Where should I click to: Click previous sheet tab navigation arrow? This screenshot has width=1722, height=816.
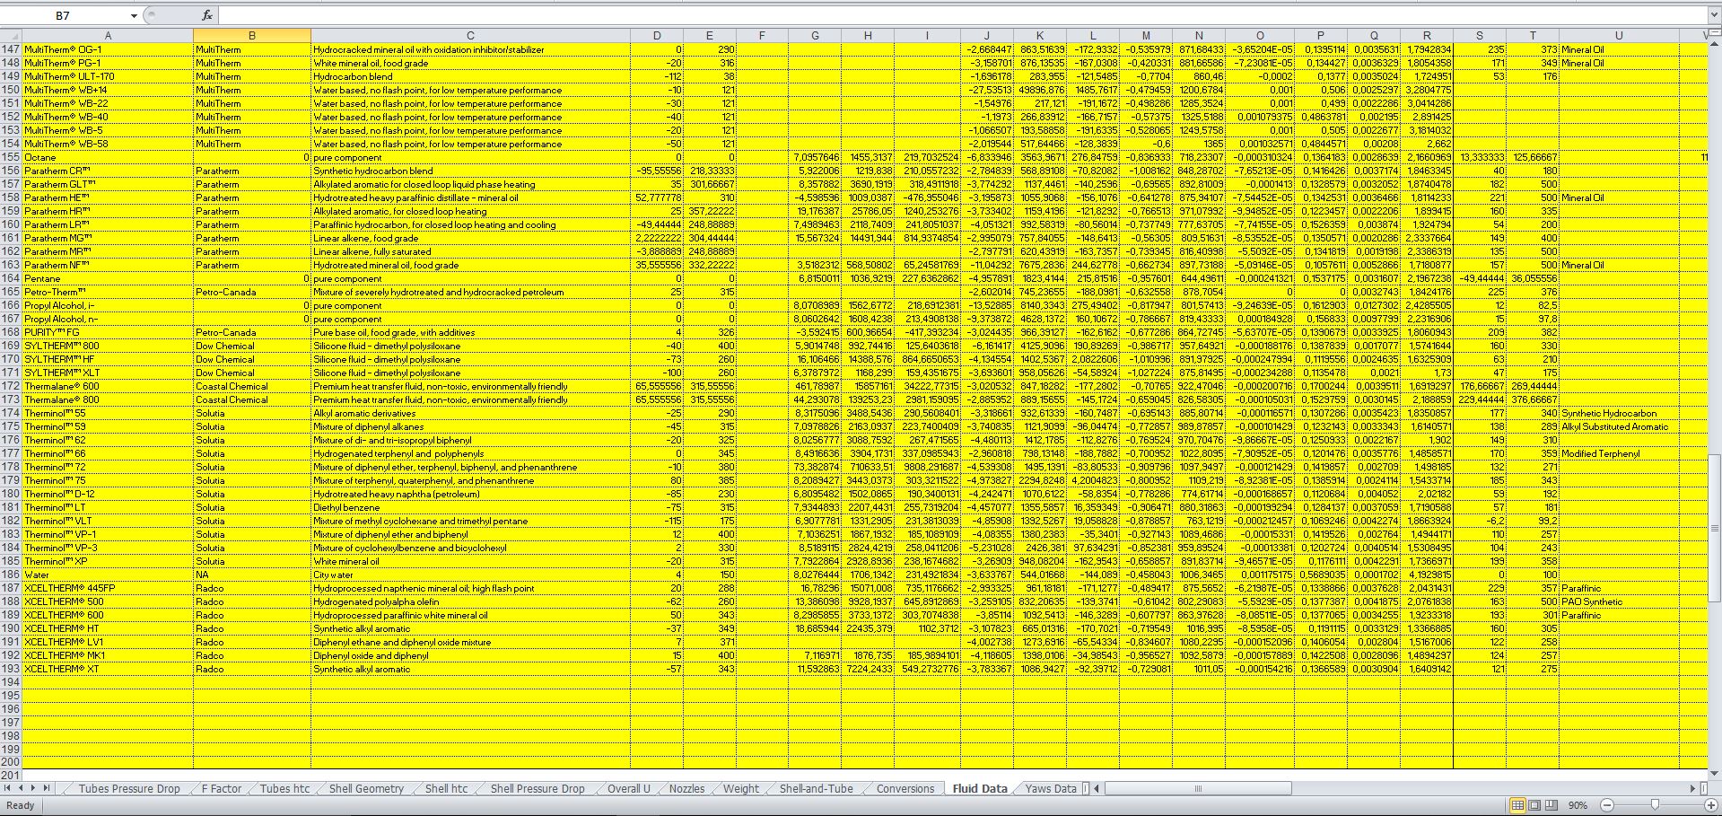tap(21, 788)
